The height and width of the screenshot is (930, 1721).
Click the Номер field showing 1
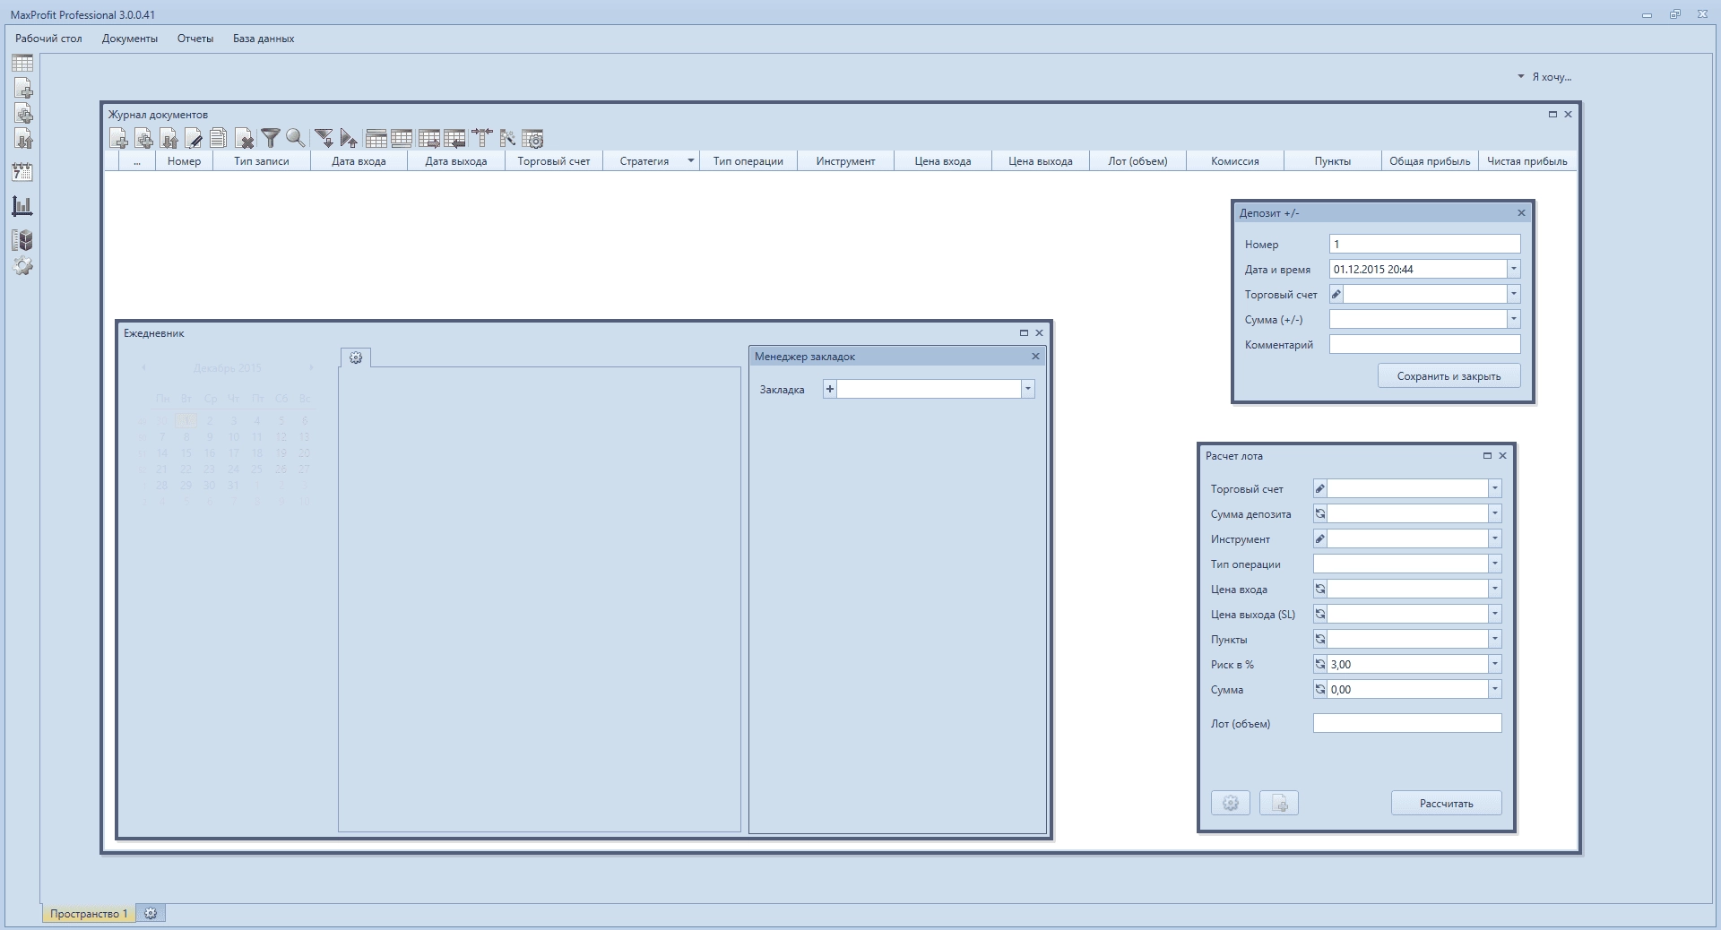tap(1424, 244)
